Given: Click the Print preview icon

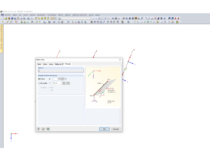Looking at the screenshot, I should (x=24, y=18).
